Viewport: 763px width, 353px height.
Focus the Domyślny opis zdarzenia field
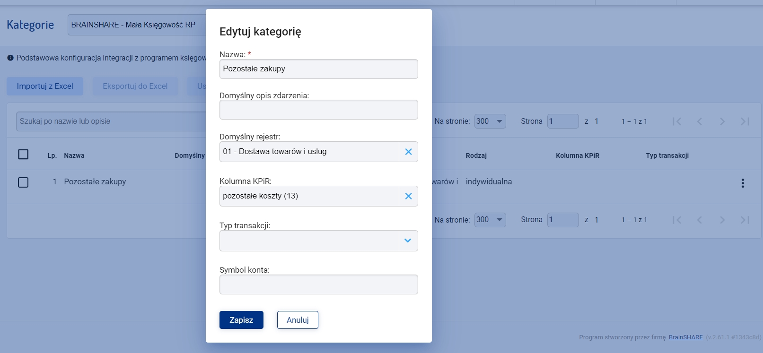pos(319,110)
